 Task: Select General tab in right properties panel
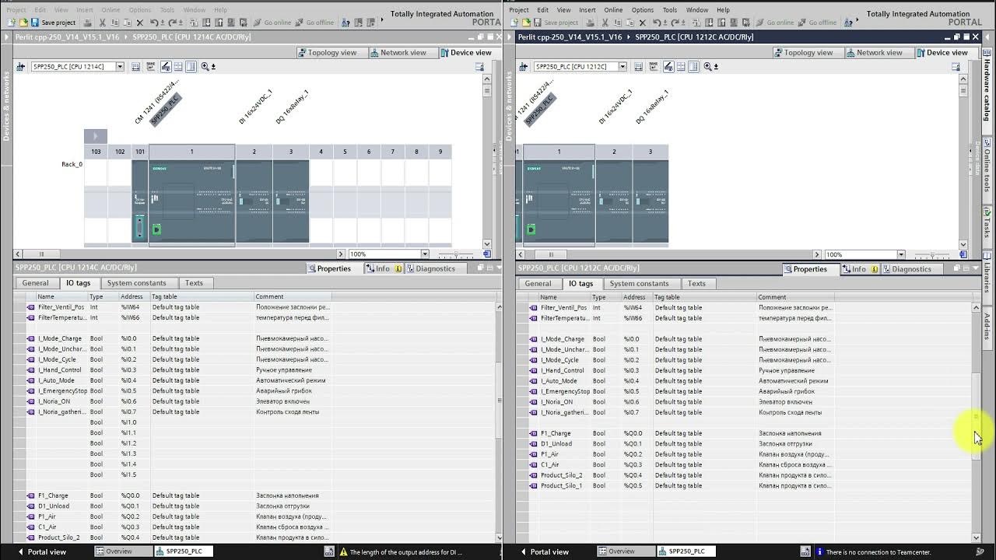pyautogui.click(x=538, y=284)
